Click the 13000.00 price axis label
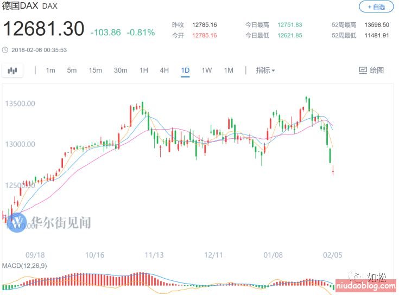 (x=20, y=144)
